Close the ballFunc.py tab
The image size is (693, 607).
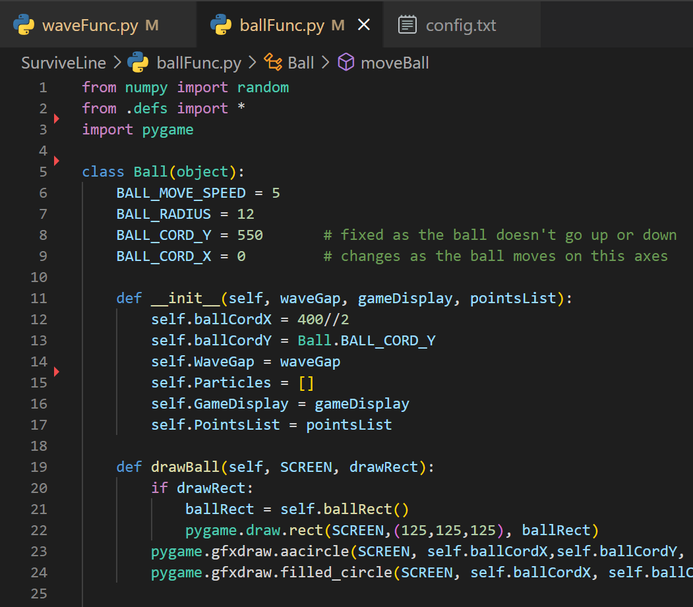point(364,24)
